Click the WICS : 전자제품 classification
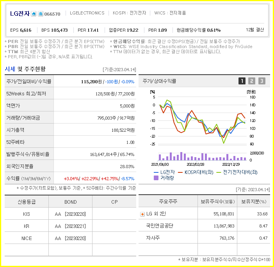Screen dimensions: 274x267 [170, 13]
